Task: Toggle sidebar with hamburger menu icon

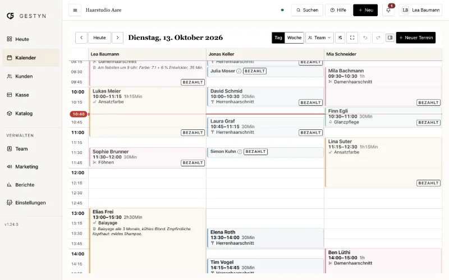Action: coord(75,10)
